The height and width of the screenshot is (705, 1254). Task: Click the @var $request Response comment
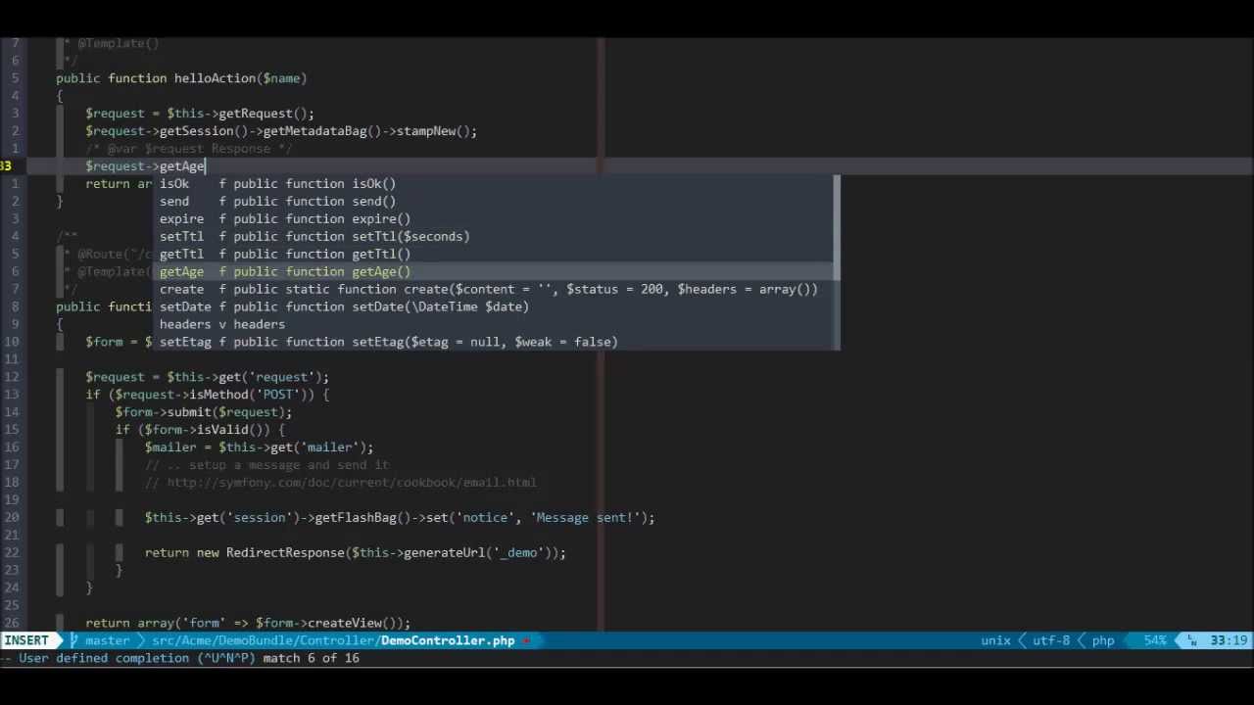[x=189, y=149]
